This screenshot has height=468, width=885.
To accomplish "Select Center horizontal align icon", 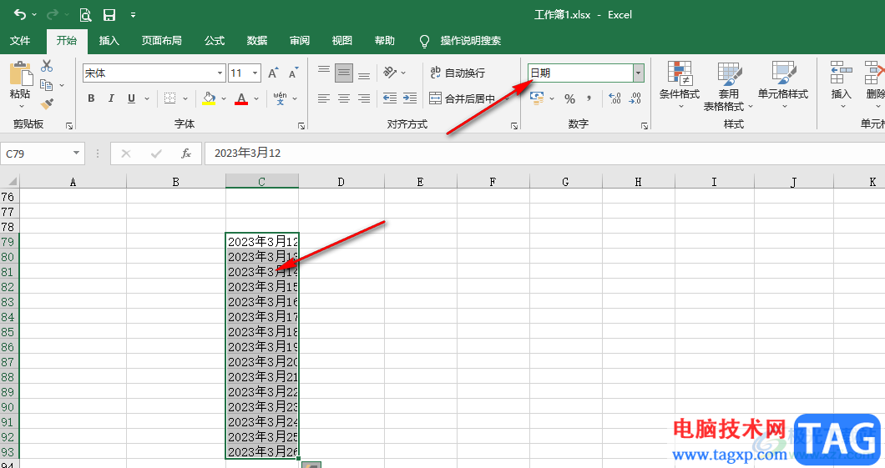I will pyautogui.click(x=344, y=98).
